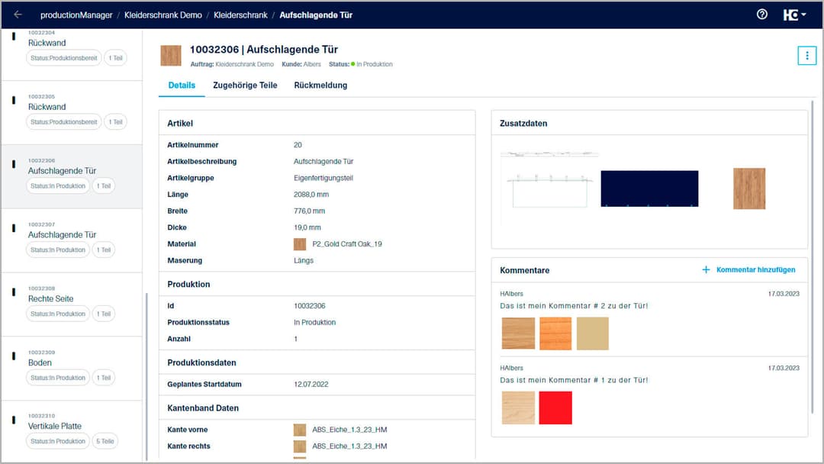Viewport: 824px width, 464px height.
Task: Click the help question mark icon
Action: point(761,14)
